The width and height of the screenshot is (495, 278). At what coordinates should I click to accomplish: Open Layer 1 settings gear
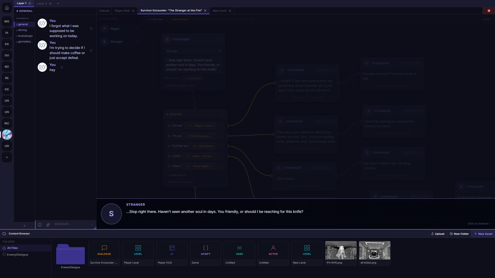[x=30, y=3]
